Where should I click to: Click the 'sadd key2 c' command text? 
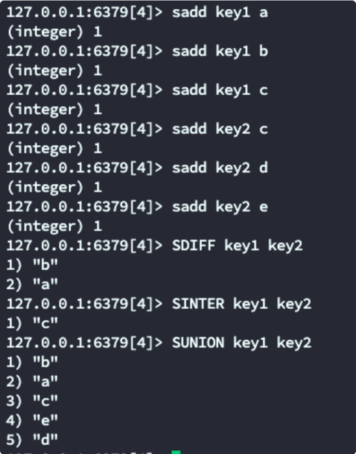coord(220,129)
